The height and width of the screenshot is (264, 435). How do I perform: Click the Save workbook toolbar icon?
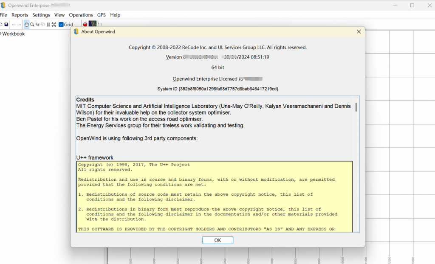(x=6, y=25)
